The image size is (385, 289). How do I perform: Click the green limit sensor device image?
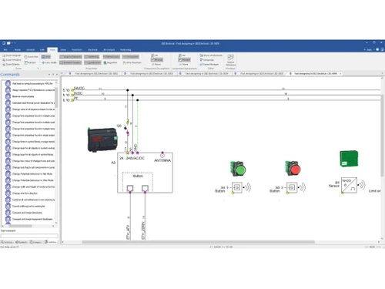point(349,159)
